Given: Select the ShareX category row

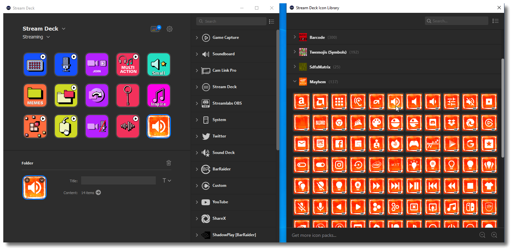Looking at the screenshot, I should [x=234, y=218].
